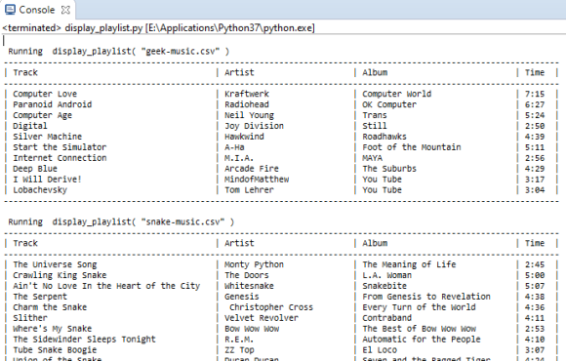Click the artist Hawkwind
This screenshot has height=361, width=566.
coord(244,137)
